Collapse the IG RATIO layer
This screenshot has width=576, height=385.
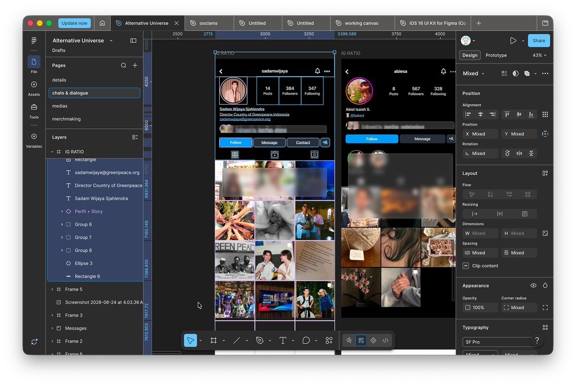(x=52, y=152)
